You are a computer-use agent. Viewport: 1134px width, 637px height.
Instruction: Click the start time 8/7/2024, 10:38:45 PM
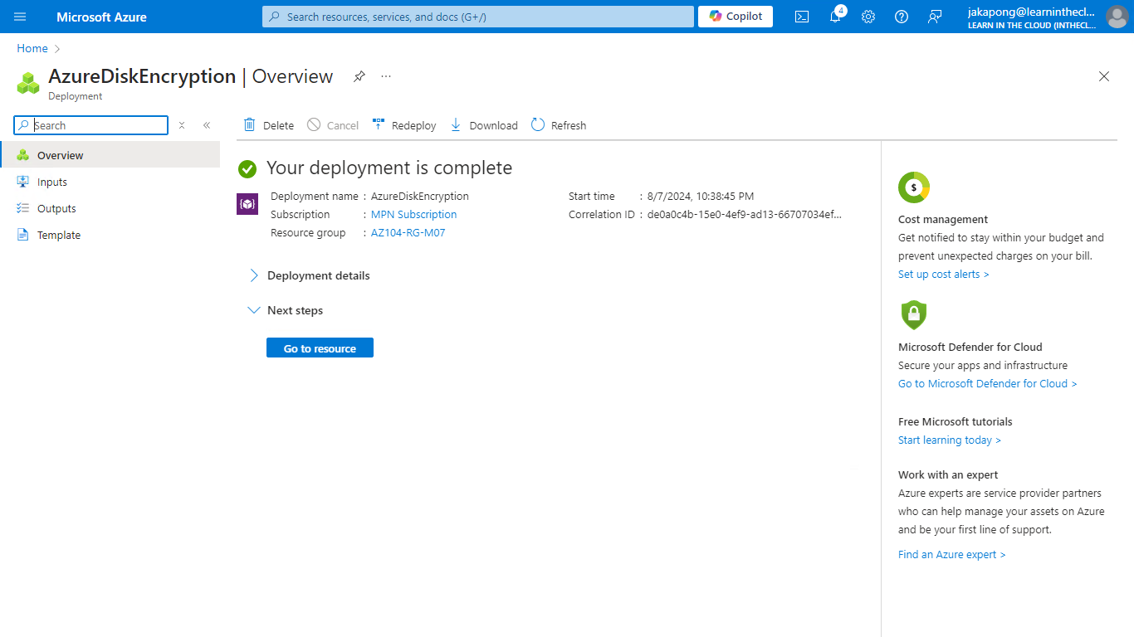[x=701, y=197]
